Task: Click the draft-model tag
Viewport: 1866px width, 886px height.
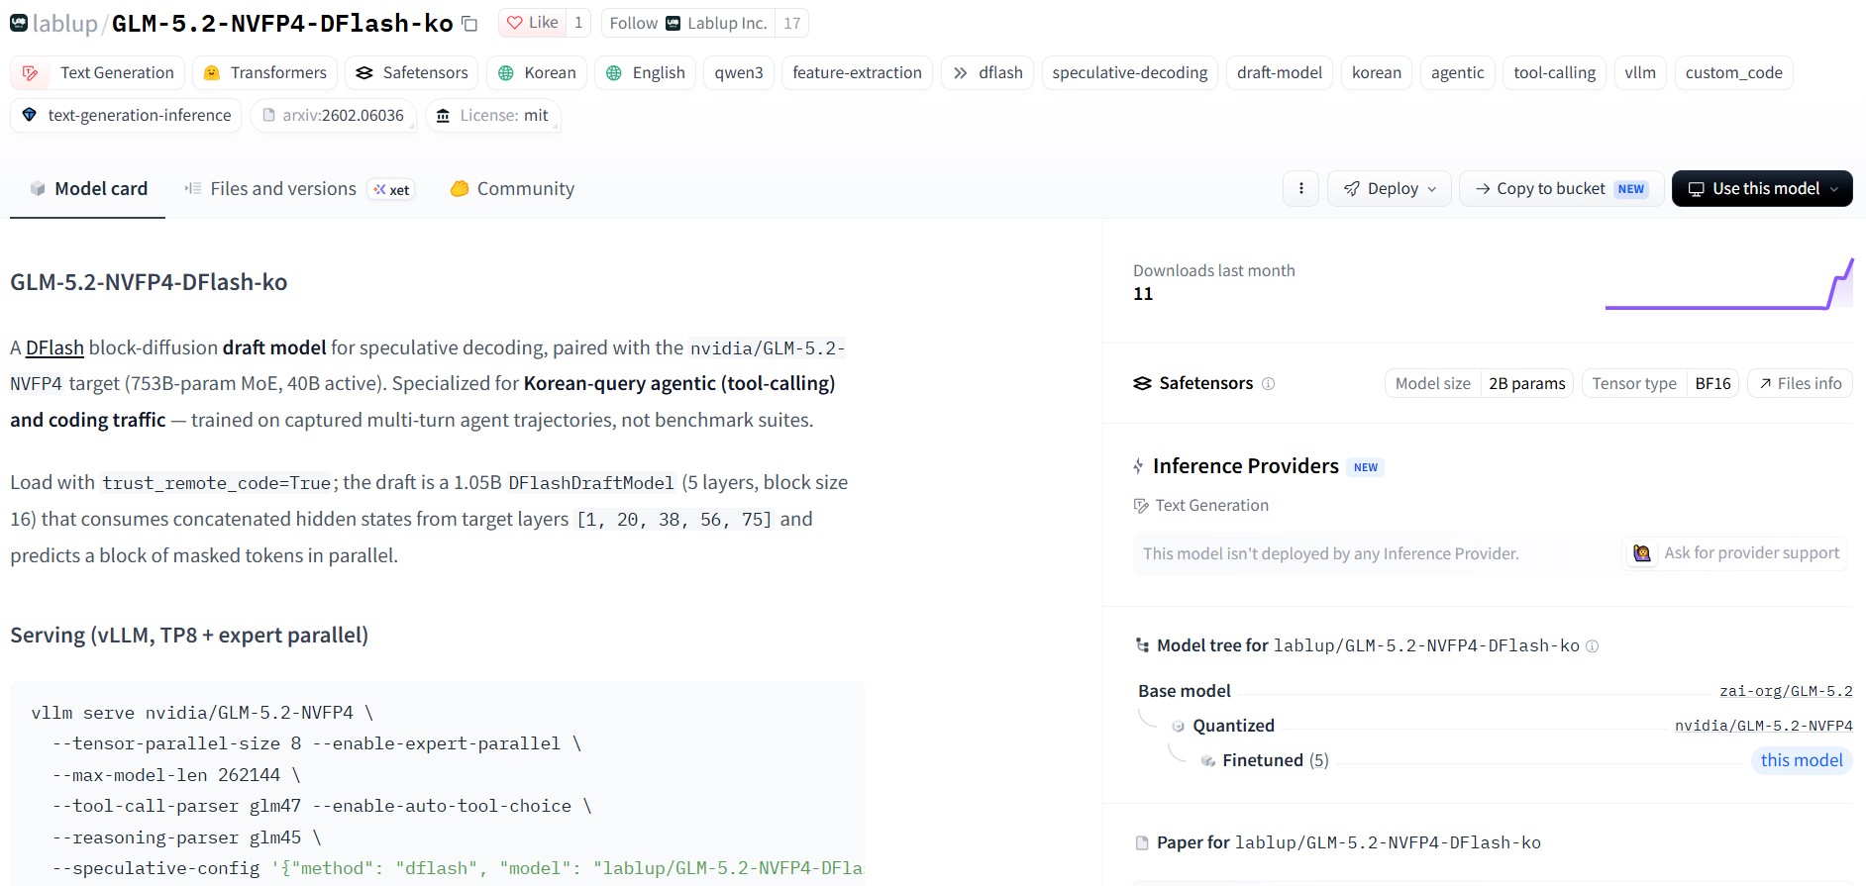Action: (1280, 73)
